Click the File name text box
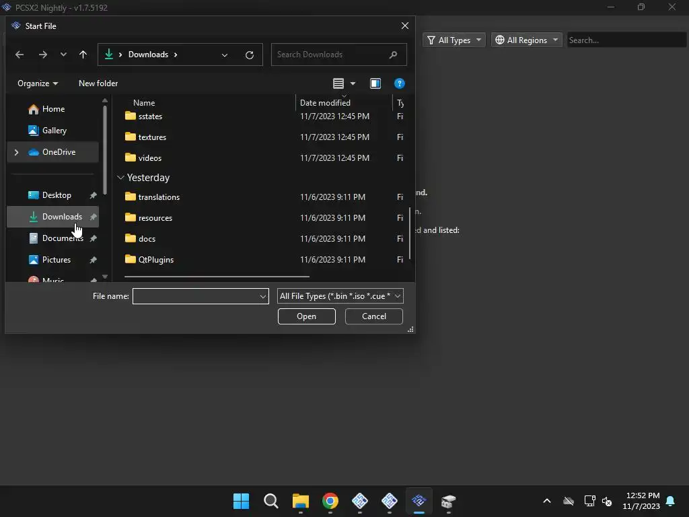 (x=196, y=296)
